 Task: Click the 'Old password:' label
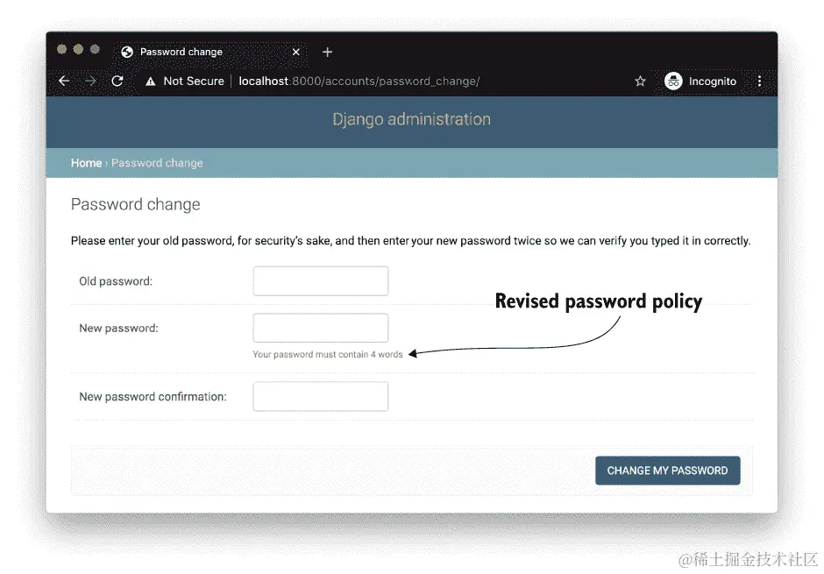coord(116,281)
